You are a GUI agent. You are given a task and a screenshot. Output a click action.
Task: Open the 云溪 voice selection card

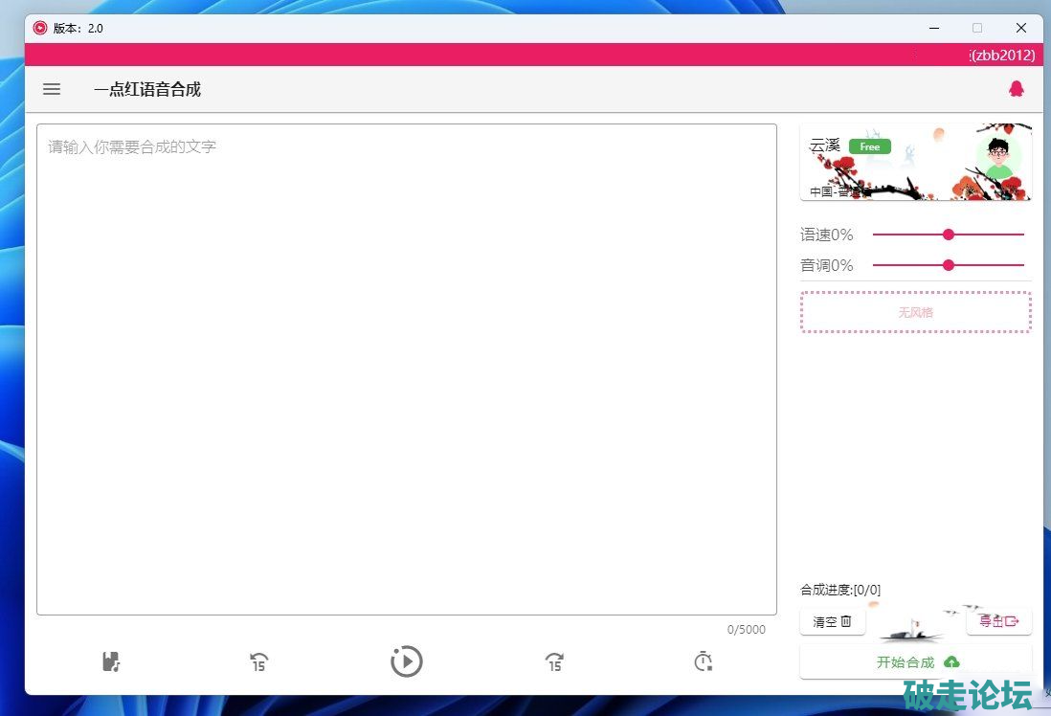pyautogui.click(x=914, y=162)
